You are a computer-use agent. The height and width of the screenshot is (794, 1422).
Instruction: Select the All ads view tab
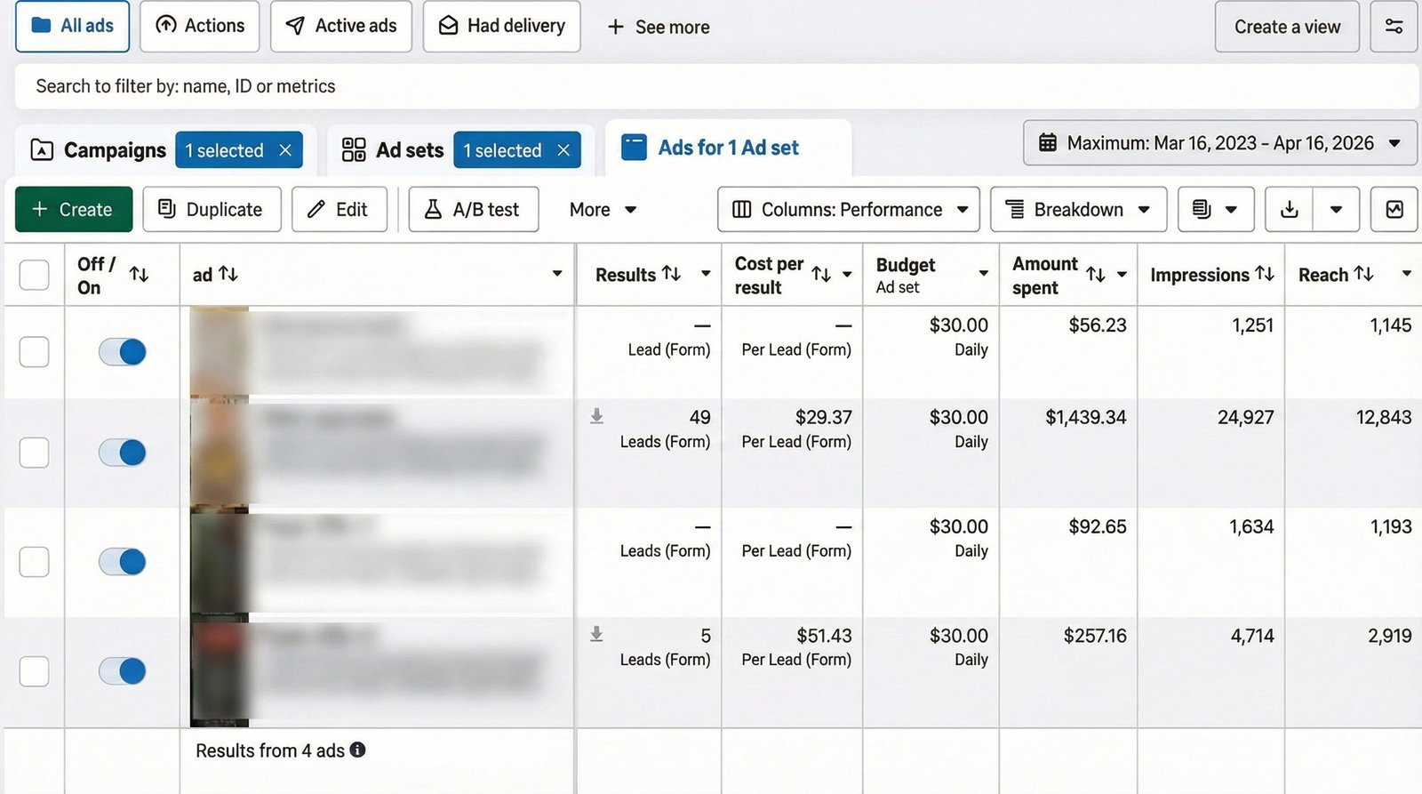(72, 27)
